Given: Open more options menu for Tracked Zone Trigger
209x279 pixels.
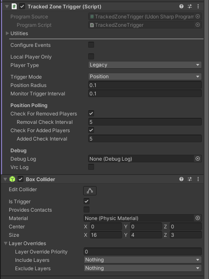Looking at the screenshot, I should [x=198, y=7].
